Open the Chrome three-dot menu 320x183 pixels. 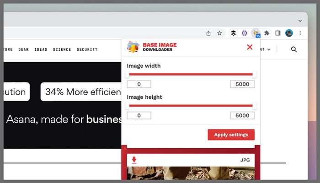300,33
